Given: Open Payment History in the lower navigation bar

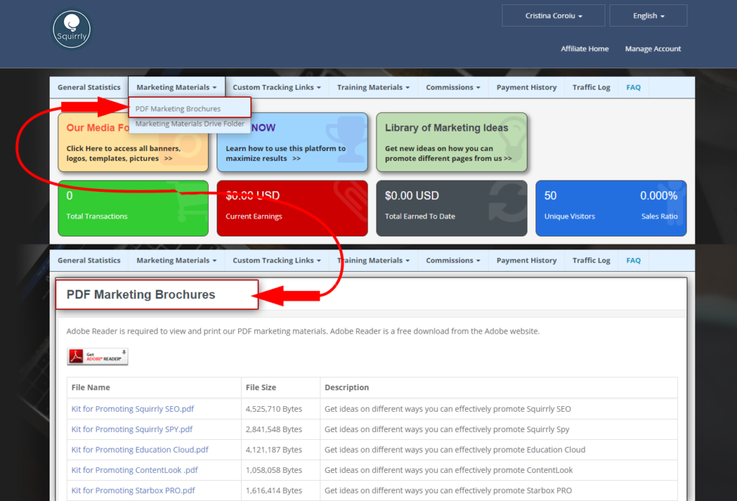Looking at the screenshot, I should (x=526, y=260).
